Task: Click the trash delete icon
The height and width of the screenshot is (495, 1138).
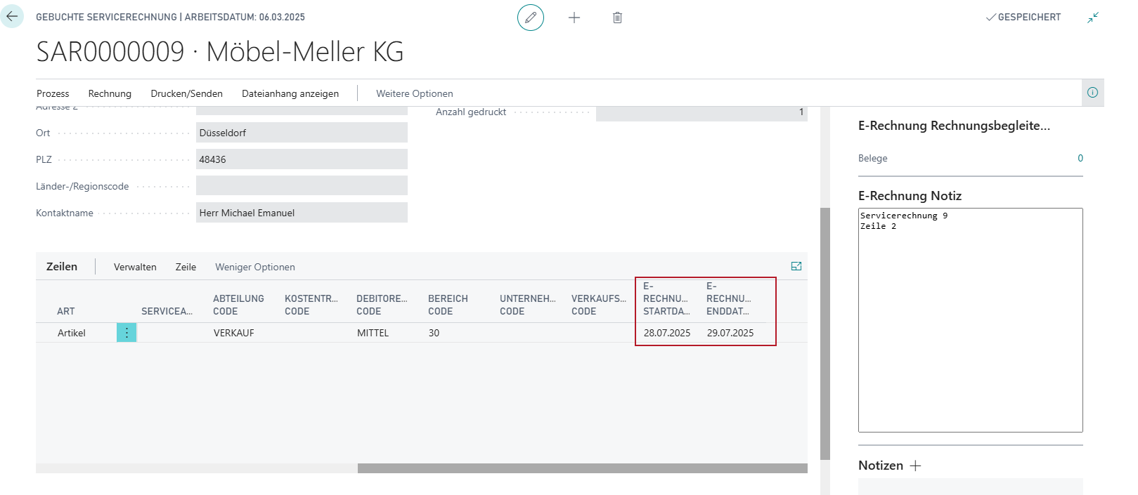Action: pos(617,18)
